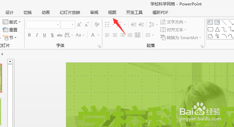Viewport: 234px width, 127px height.
Task: Apply bullet list icon
Action: click(107, 25)
